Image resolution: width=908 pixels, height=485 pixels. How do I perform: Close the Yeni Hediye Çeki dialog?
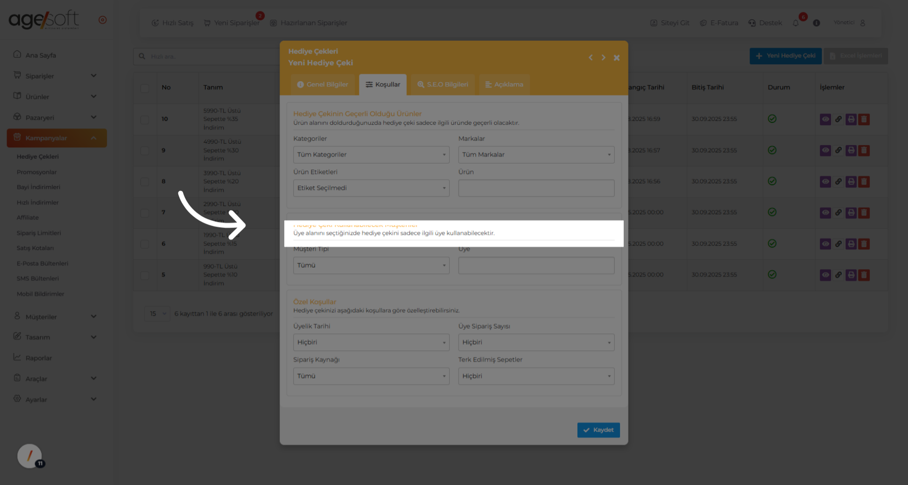[x=617, y=58]
